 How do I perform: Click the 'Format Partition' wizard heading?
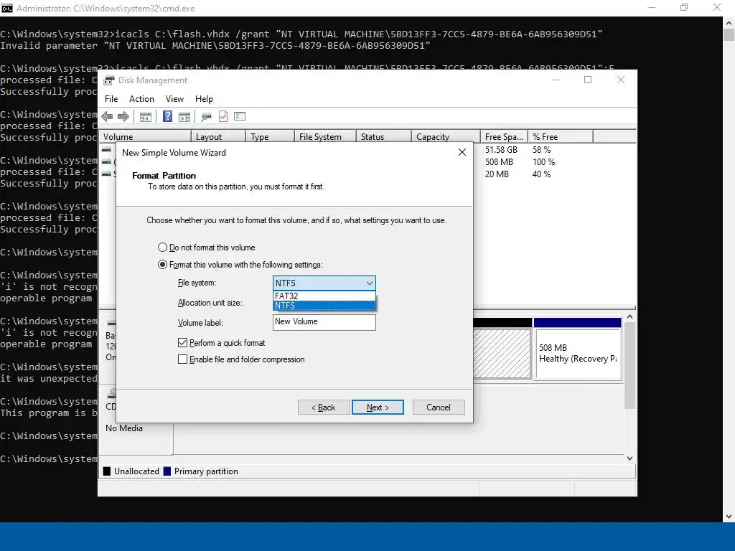coord(164,176)
